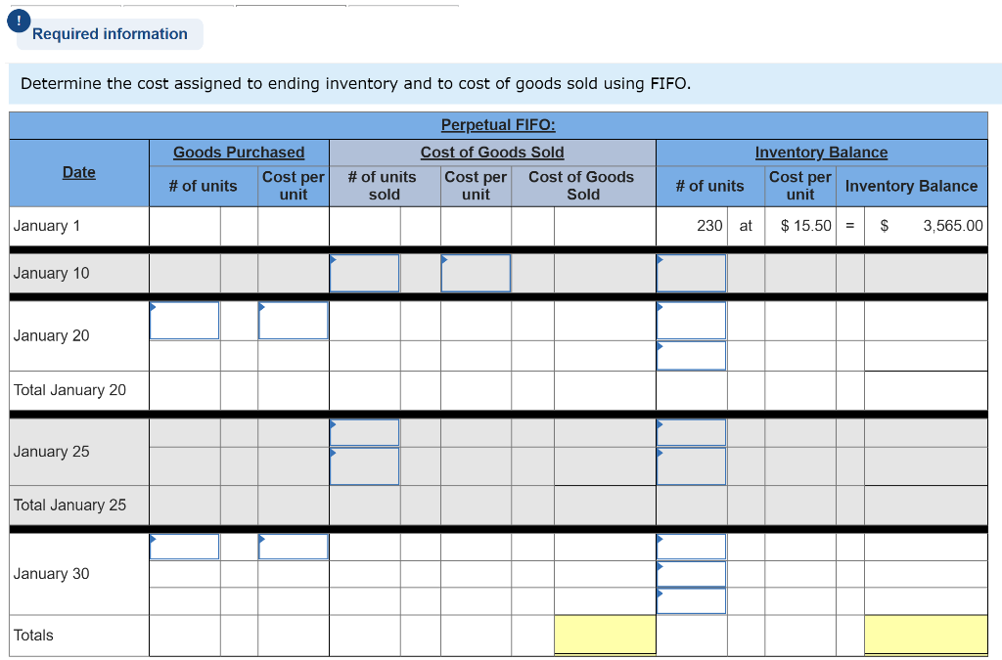Image resolution: width=1002 pixels, height=660 pixels.
Task: Click the Goods Purchased header
Action: click(x=239, y=152)
